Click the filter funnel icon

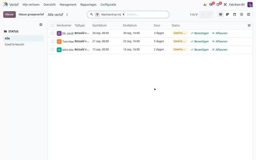(97, 14)
